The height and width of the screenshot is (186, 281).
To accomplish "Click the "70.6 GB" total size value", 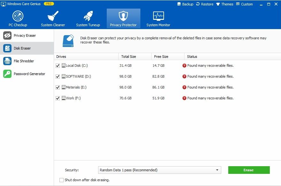I will pos(125,98).
